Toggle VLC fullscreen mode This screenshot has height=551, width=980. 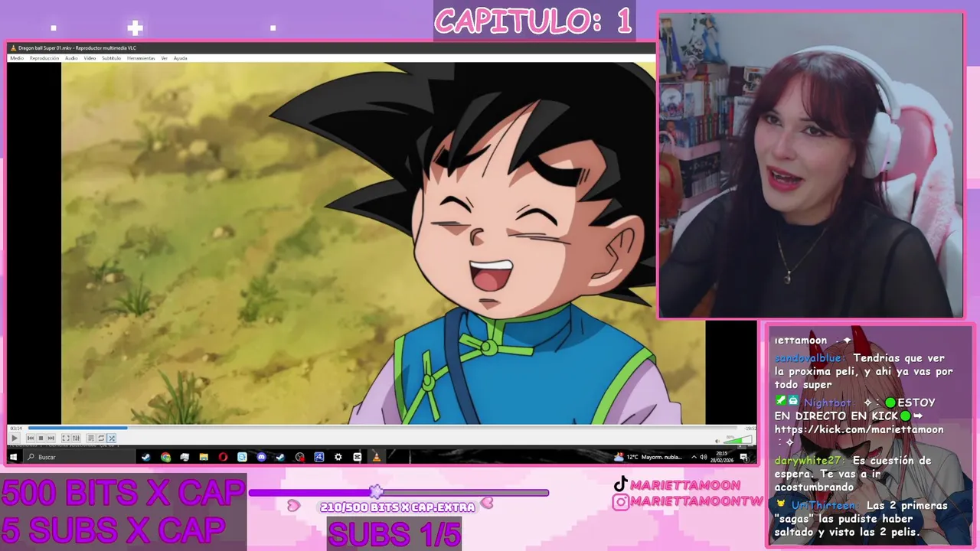pyautogui.click(x=66, y=439)
